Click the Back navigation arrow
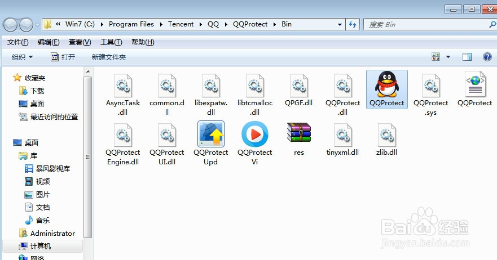 coord(10,25)
